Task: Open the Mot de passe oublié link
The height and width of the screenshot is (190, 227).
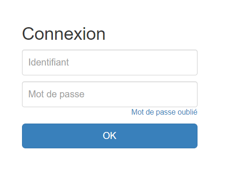Action: [164, 112]
